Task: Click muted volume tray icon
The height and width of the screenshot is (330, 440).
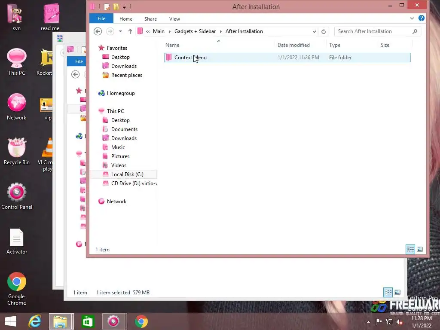Action: pos(400,322)
